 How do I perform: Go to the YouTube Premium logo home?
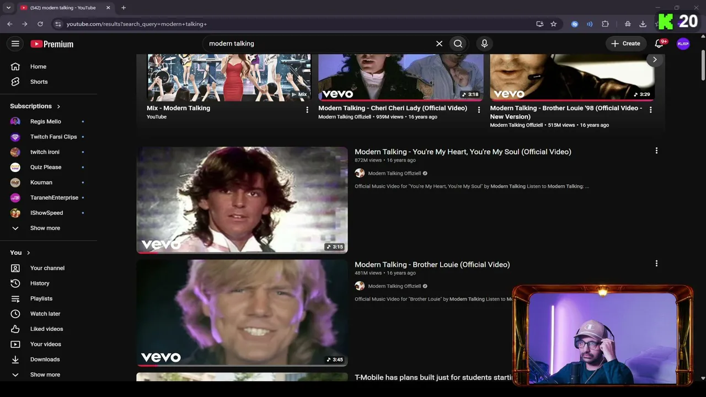click(52, 44)
